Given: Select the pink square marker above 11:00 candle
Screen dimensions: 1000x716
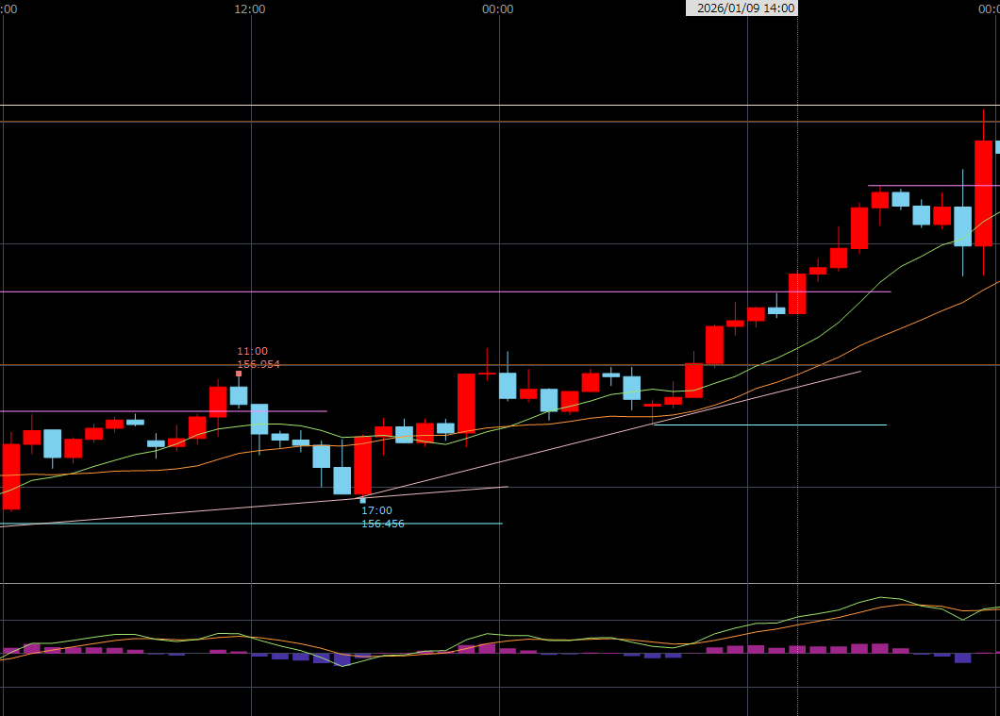Looking at the screenshot, I should tap(239, 374).
